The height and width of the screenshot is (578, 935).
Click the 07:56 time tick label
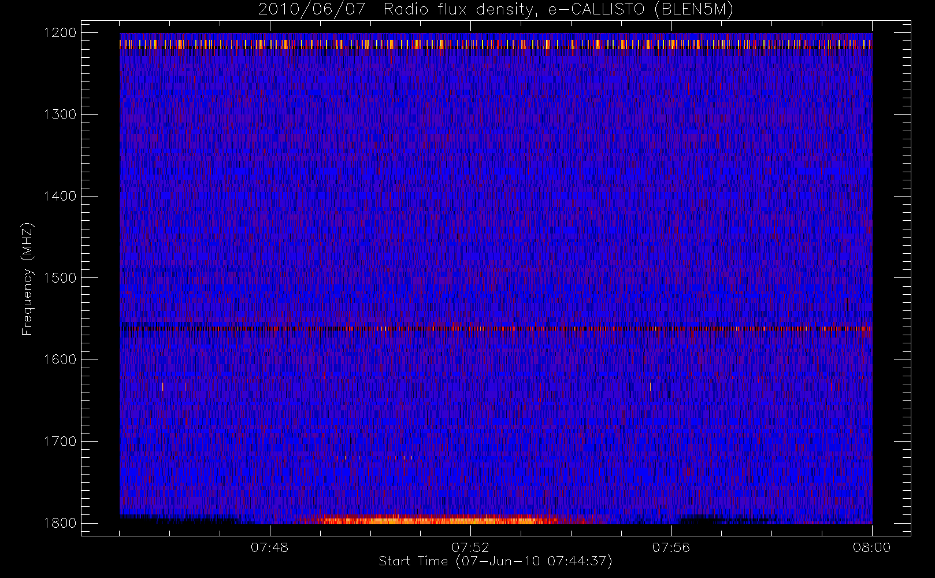pos(671,547)
